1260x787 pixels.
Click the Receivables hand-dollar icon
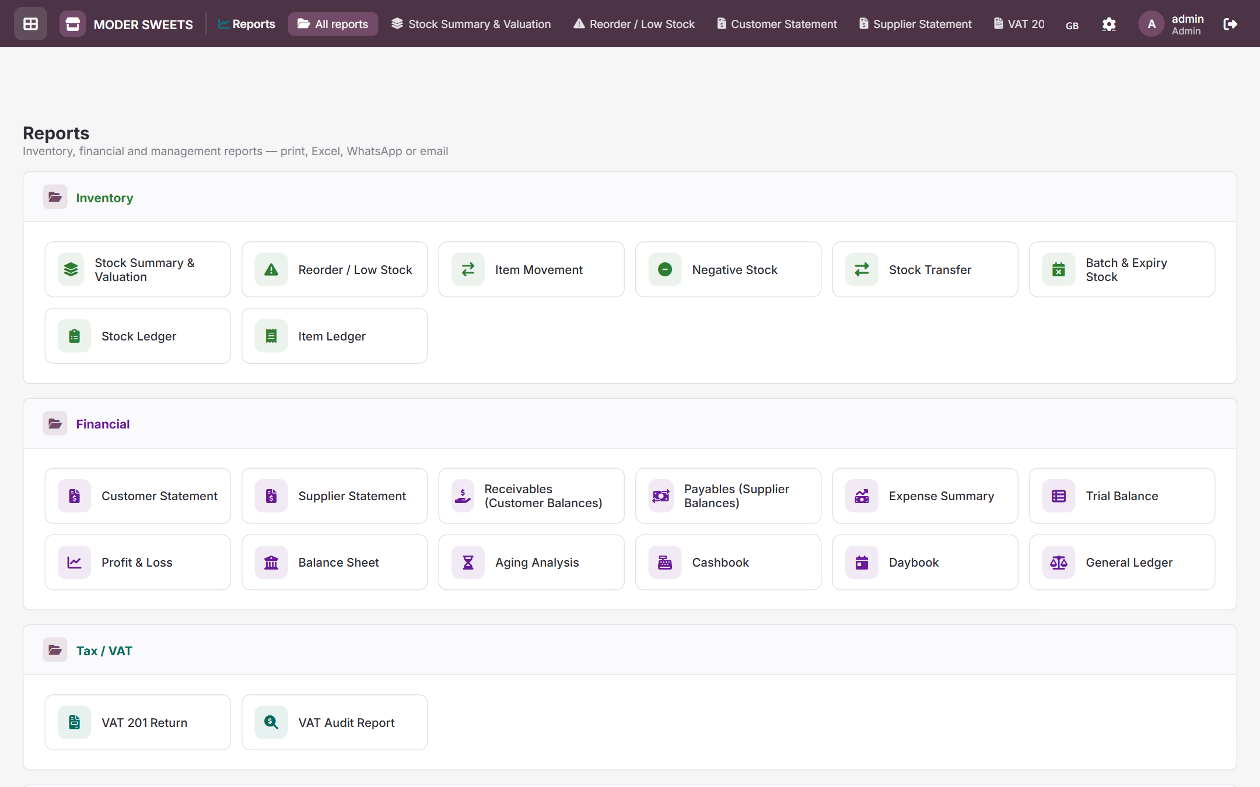(x=463, y=496)
